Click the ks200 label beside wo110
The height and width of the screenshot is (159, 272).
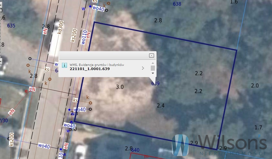coord(74,35)
